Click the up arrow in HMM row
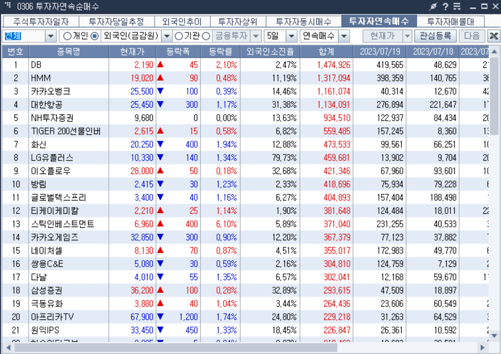This screenshot has width=501, height=354. pos(160,77)
